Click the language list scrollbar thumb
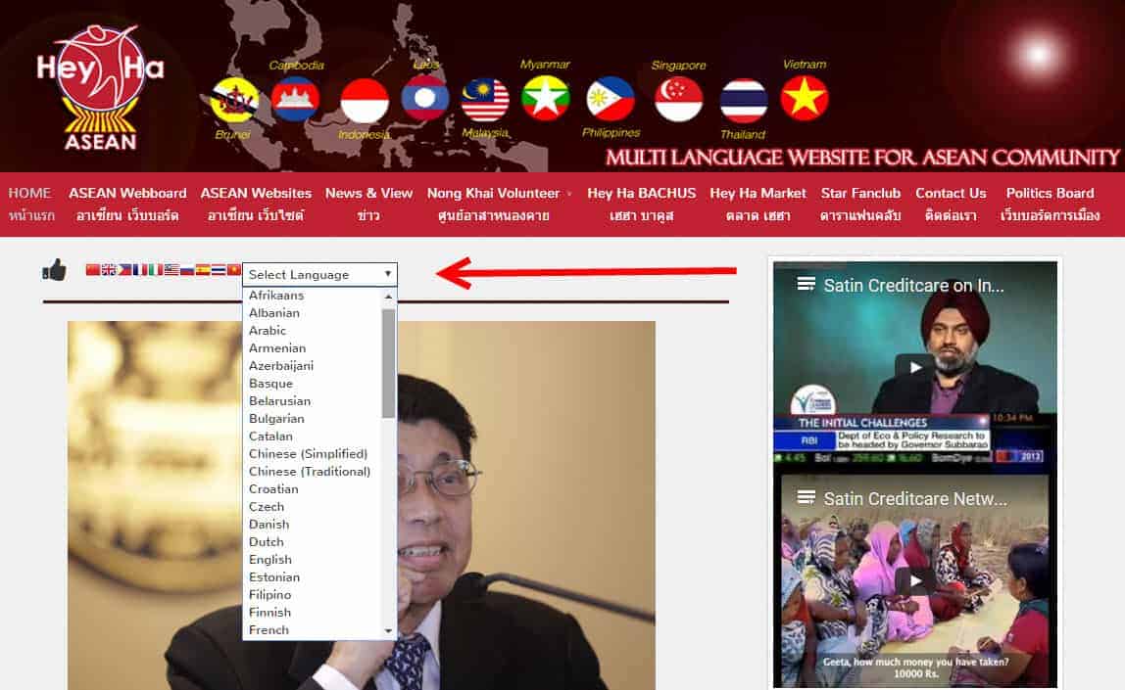The height and width of the screenshot is (690, 1125). 389,363
